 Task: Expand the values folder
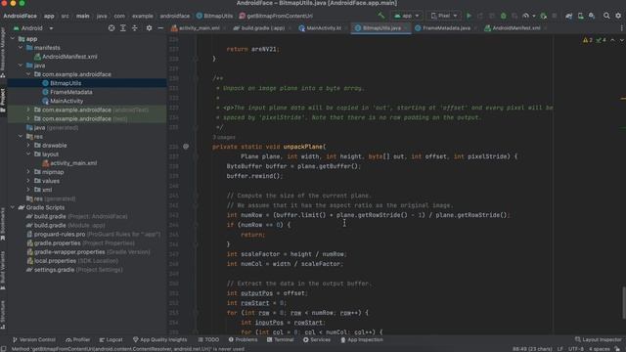pyautogui.click(x=28, y=181)
